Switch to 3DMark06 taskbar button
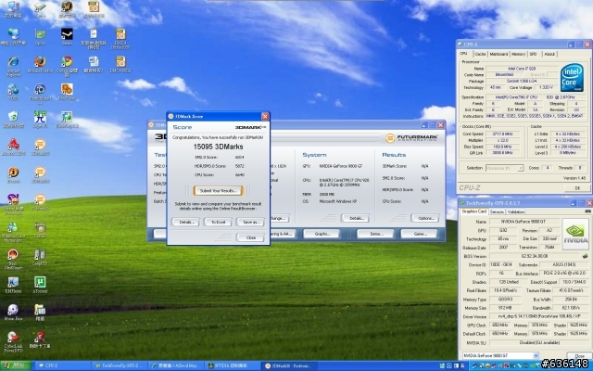The height and width of the screenshot is (371, 593). point(289,365)
